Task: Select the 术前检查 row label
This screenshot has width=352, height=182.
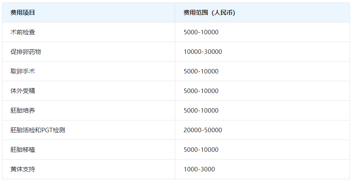Action: 23,32
